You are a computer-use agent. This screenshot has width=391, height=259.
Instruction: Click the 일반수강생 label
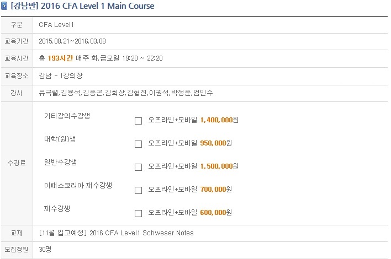60,162
